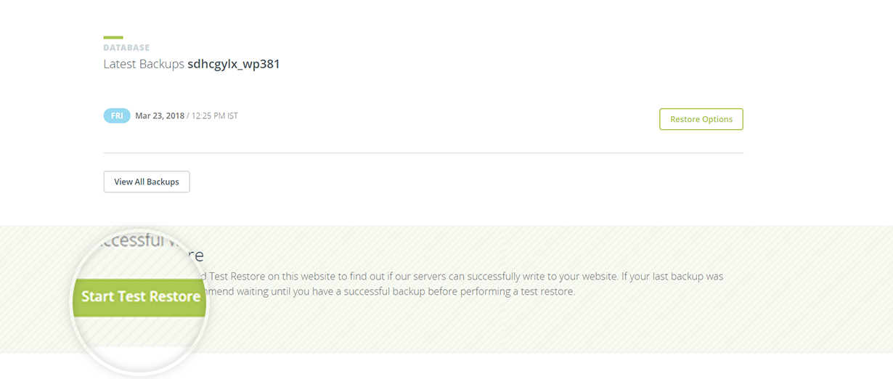Select the Mar 23, 2018 backup date
Image resolution: width=893 pixels, height=379 pixels.
point(159,116)
